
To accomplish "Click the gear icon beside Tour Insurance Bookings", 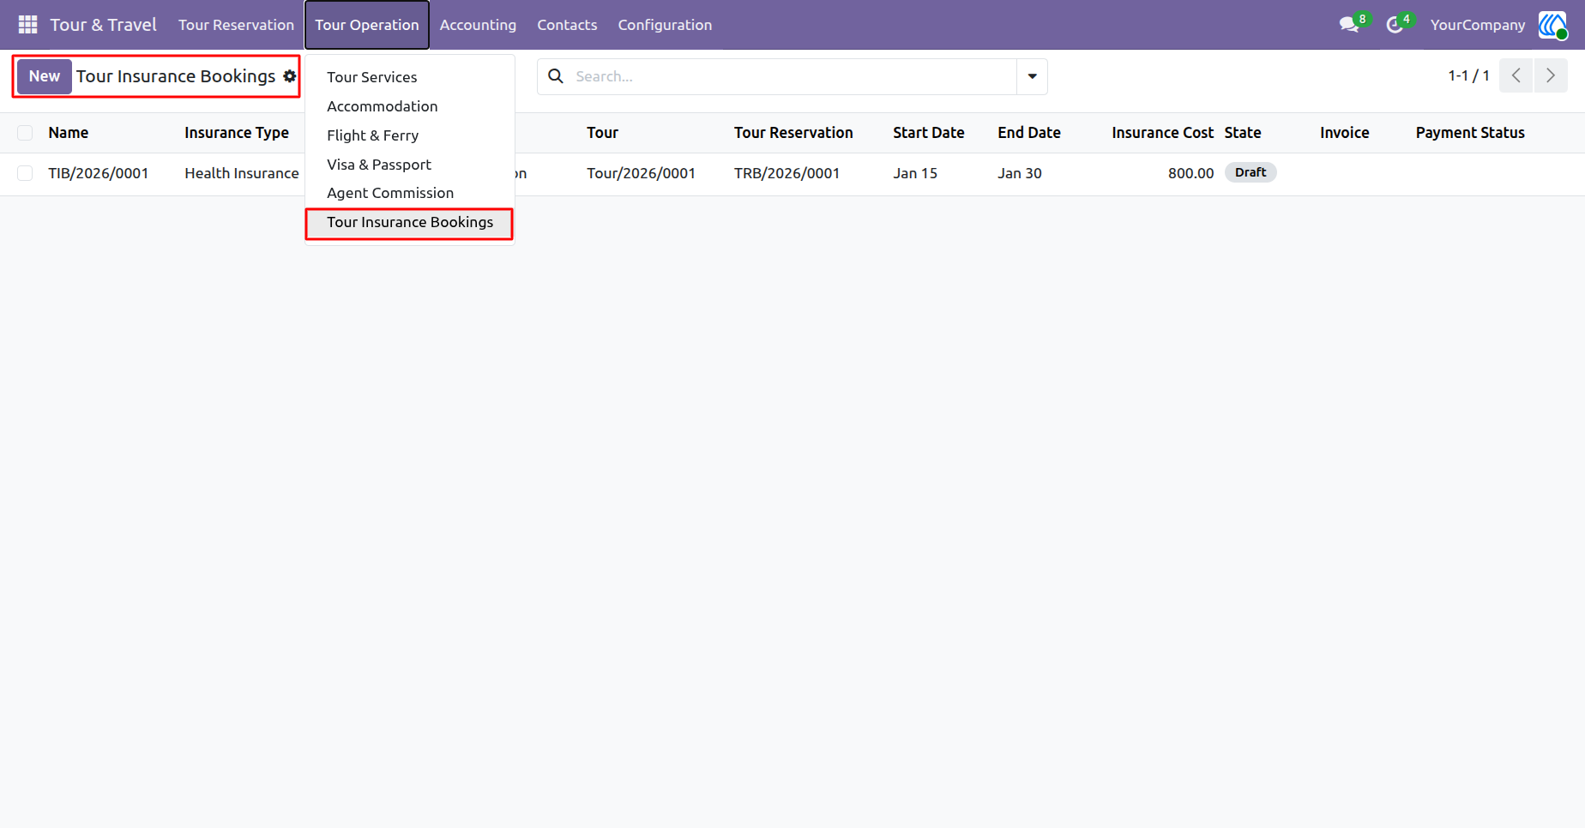I will click(x=290, y=76).
